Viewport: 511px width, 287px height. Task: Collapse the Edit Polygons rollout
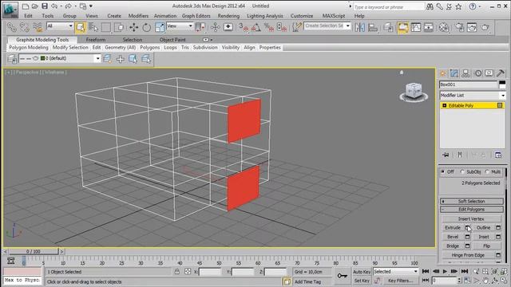click(472, 210)
